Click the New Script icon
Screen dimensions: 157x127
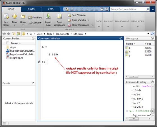(x=6, y=17)
